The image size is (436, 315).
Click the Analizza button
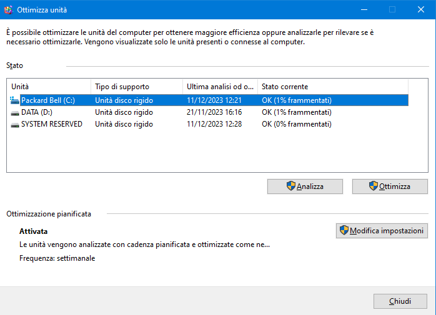click(x=304, y=186)
